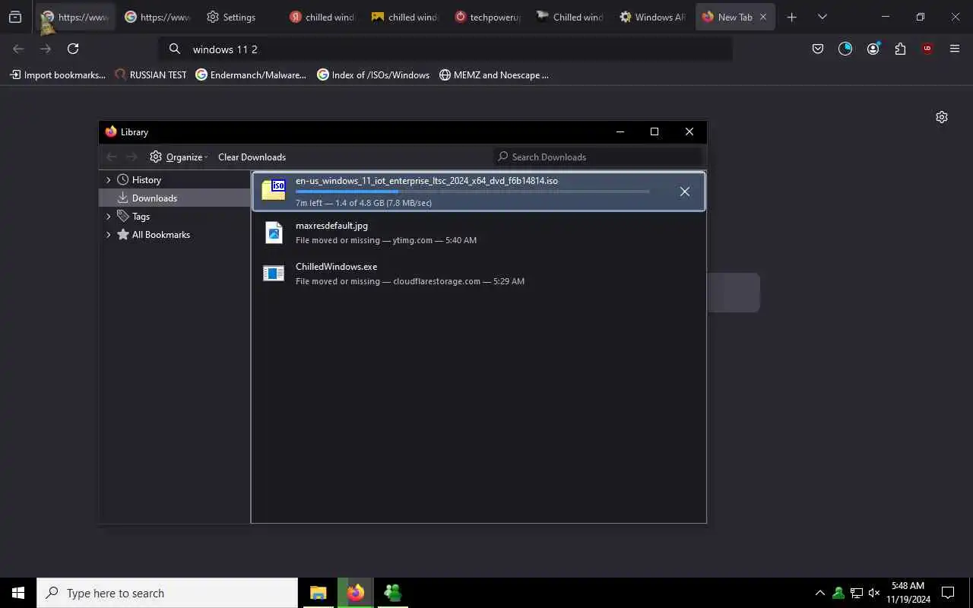
Task: Go back in the browser
Action: coord(18,49)
